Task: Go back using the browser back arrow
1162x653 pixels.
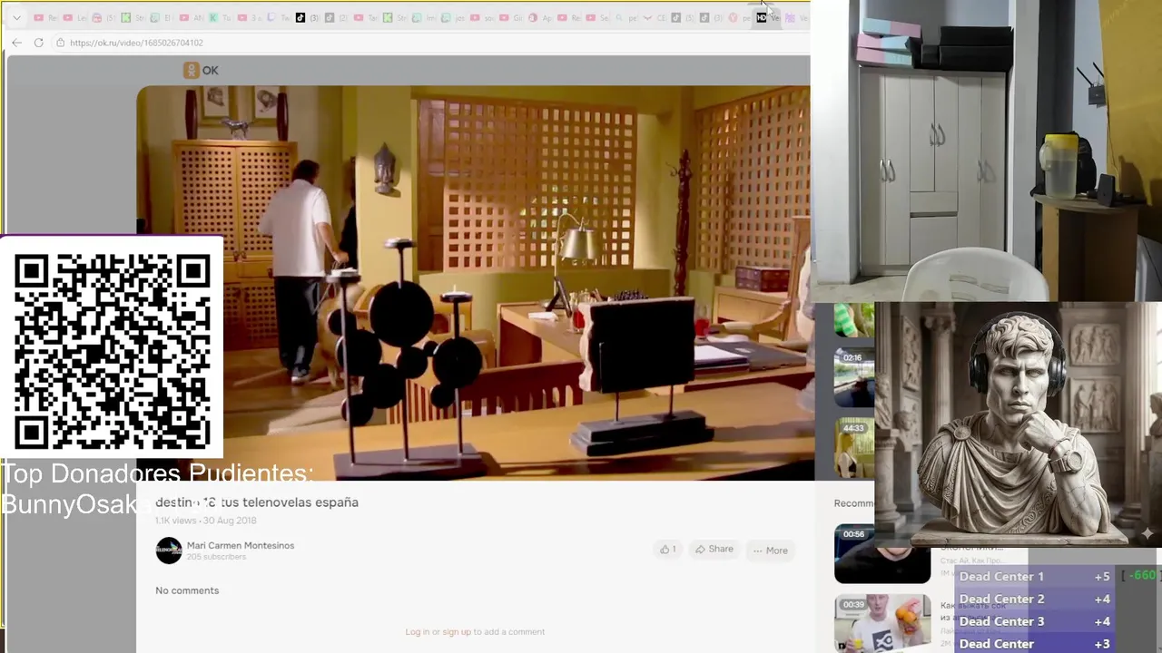Action: point(16,43)
